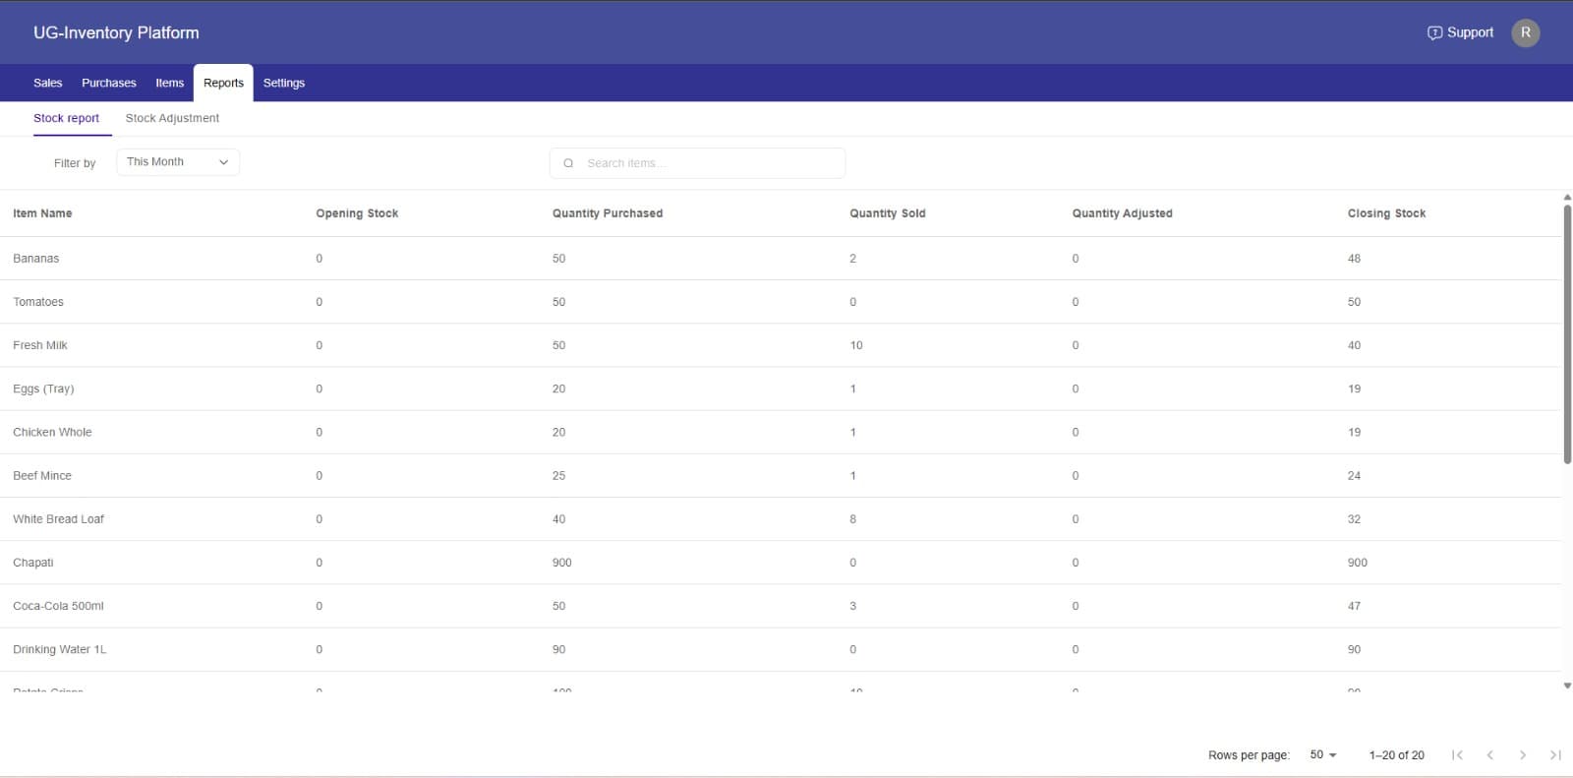Sort by Quantity Sold column header
This screenshot has height=778, width=1573.
point(888,213)
